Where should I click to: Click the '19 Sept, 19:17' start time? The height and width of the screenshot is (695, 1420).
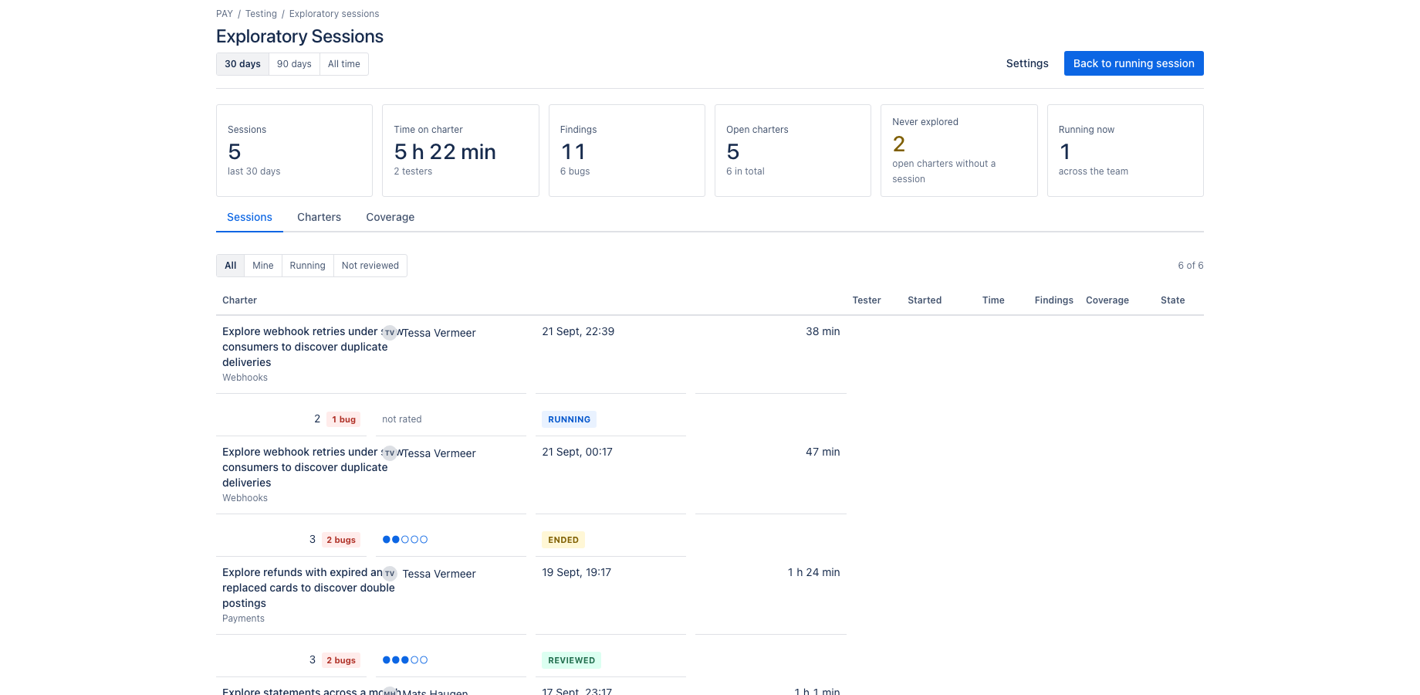576,572
